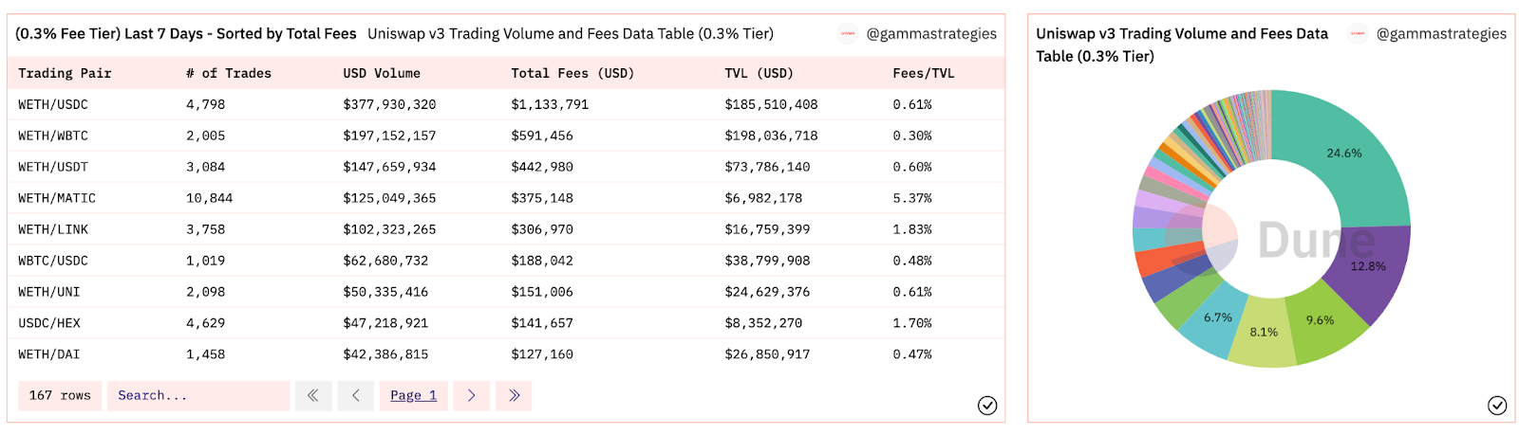Go to previous page with left chevron

tap(356, 395)
